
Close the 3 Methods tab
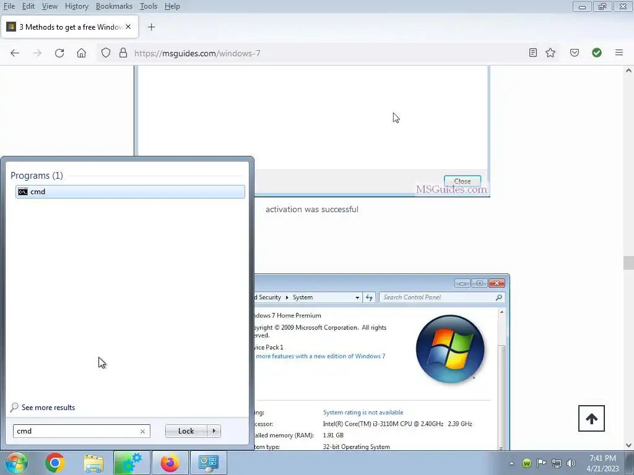pyautogui.click(x=128, y=27)
